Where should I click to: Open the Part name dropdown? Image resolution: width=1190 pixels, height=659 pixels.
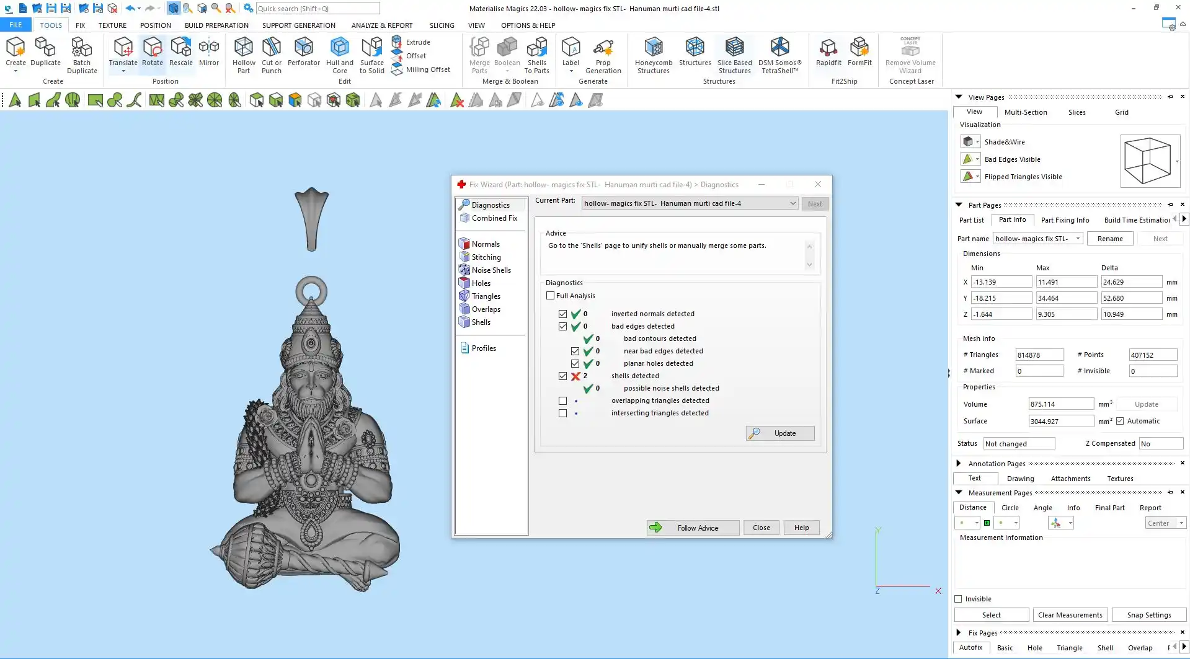pyautogui.click(x=1078, y=239)
